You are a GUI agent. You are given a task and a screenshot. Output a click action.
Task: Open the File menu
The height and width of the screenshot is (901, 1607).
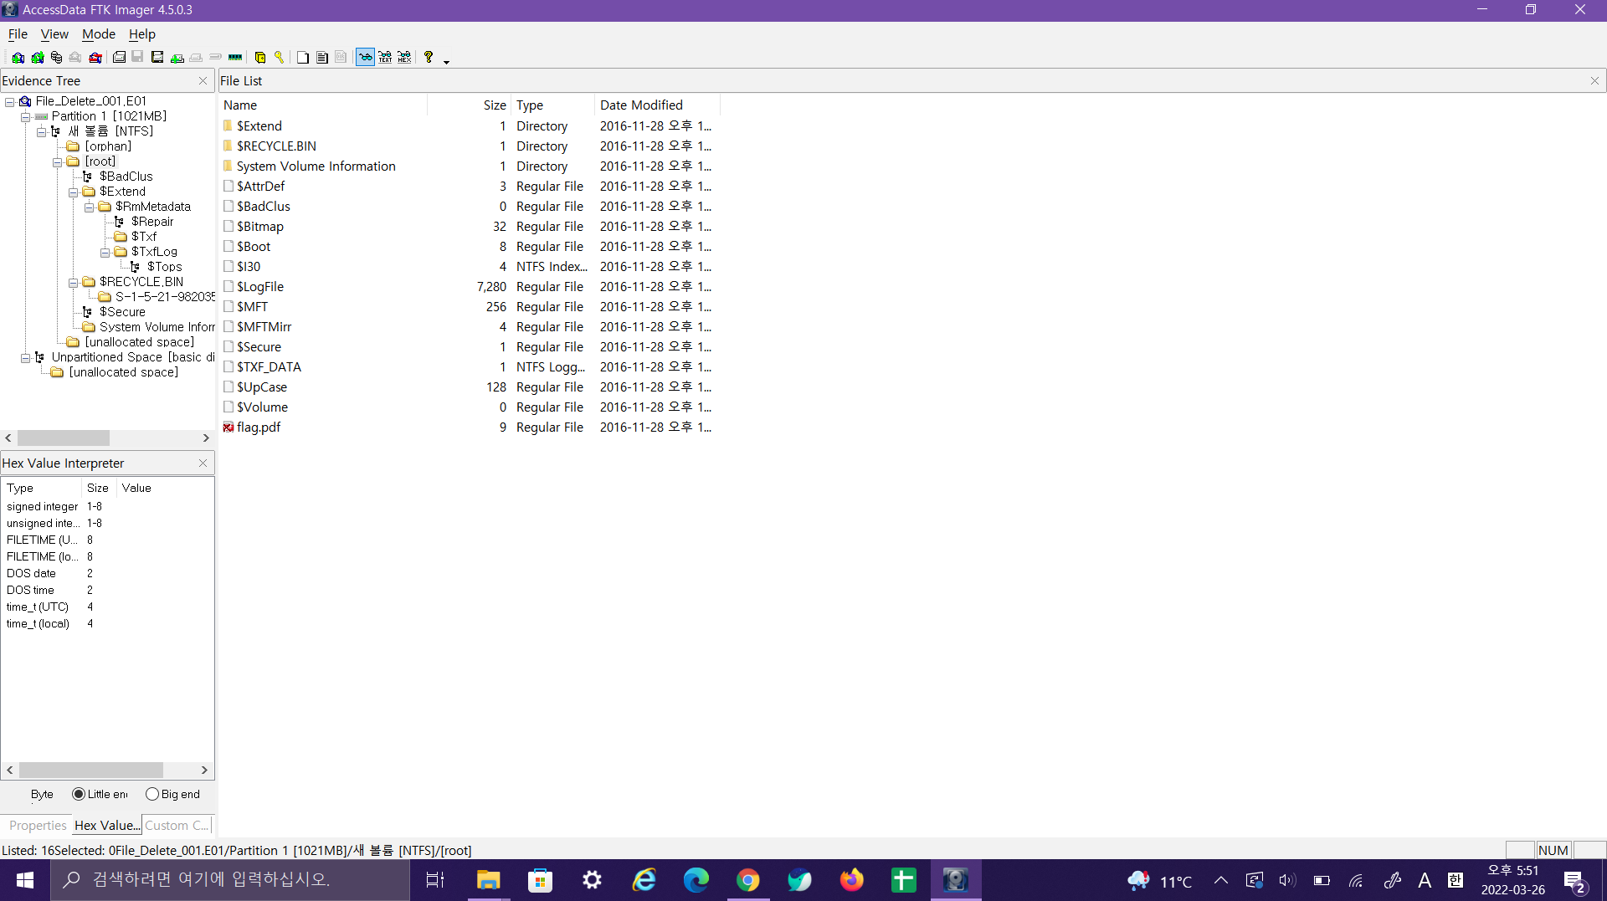click(x=18, y=34)
